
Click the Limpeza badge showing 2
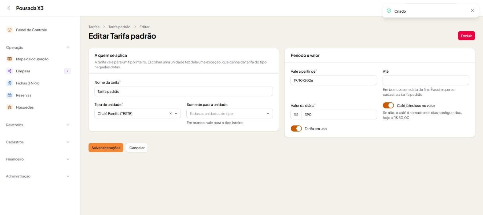pos(67,71)
